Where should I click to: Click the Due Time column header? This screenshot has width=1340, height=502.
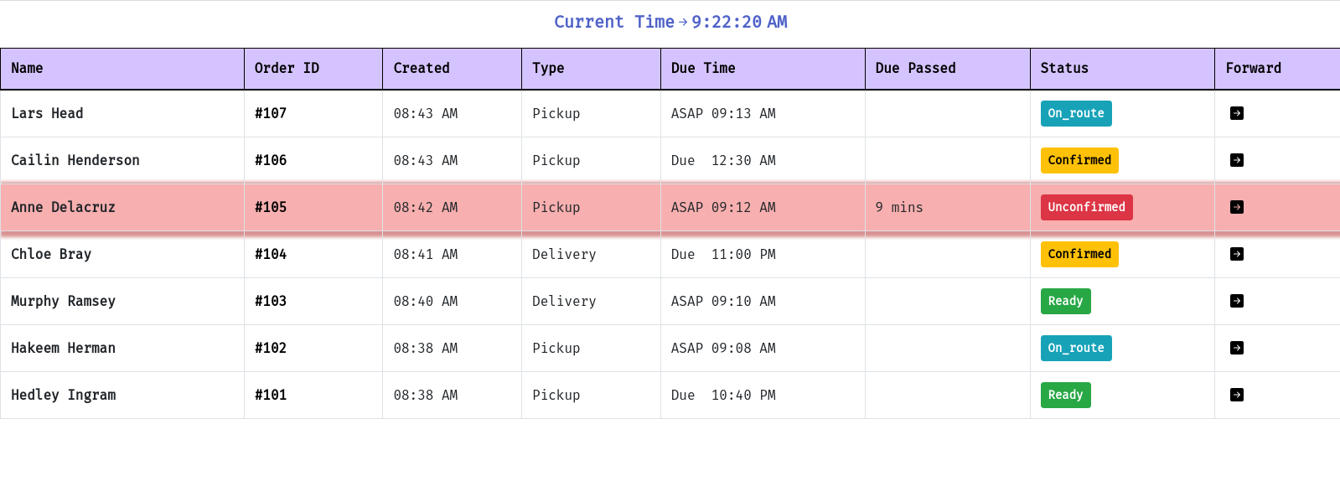(702, 69)
